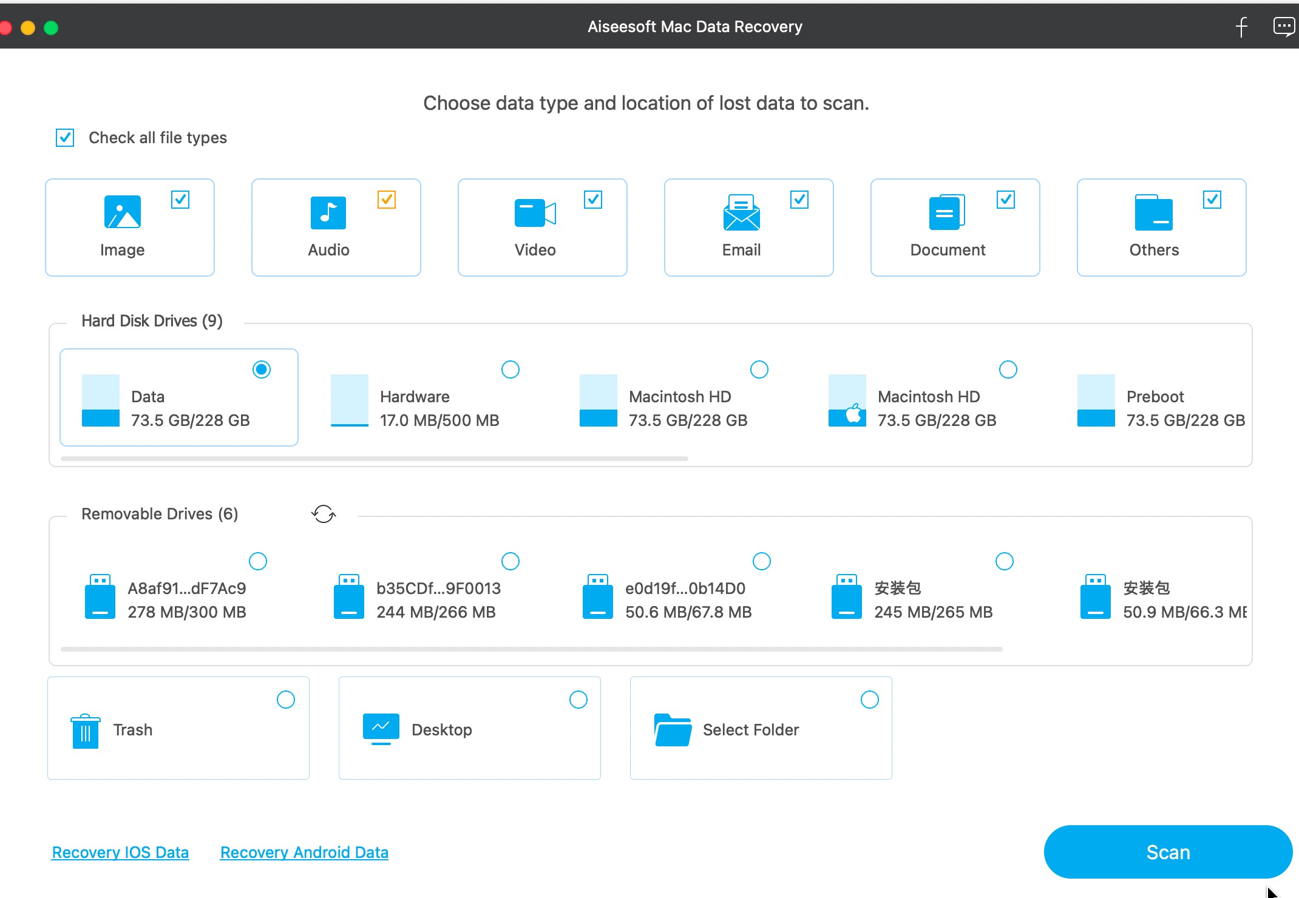The height and width of the screenshot is (898, 1299).
Task: Click the Hard Disk Drives horizontal scrollbar
Action: pos(374,459)
